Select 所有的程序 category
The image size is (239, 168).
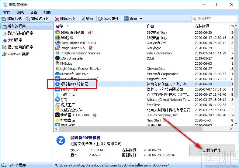[x=27, y=26]
